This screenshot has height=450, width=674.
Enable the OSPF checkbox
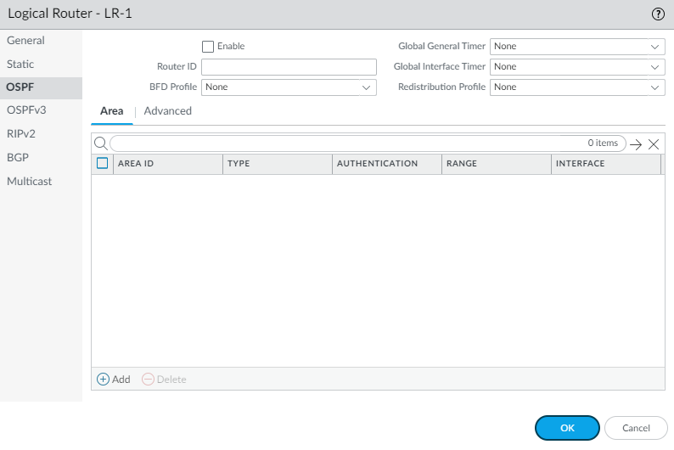[x=208, y=47]
